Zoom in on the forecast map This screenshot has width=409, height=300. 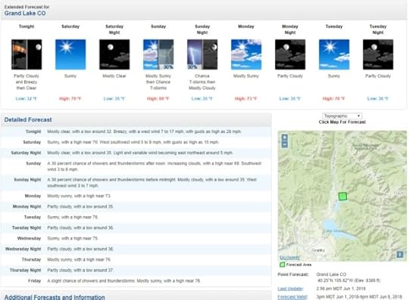(285, 137)
